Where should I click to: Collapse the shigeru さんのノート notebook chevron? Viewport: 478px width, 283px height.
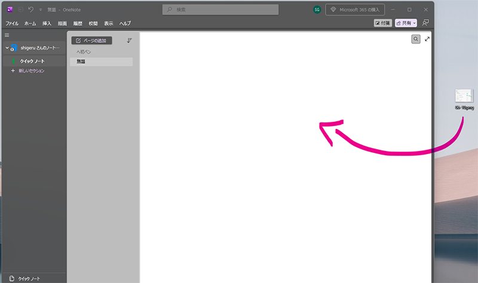pos(7,48)
